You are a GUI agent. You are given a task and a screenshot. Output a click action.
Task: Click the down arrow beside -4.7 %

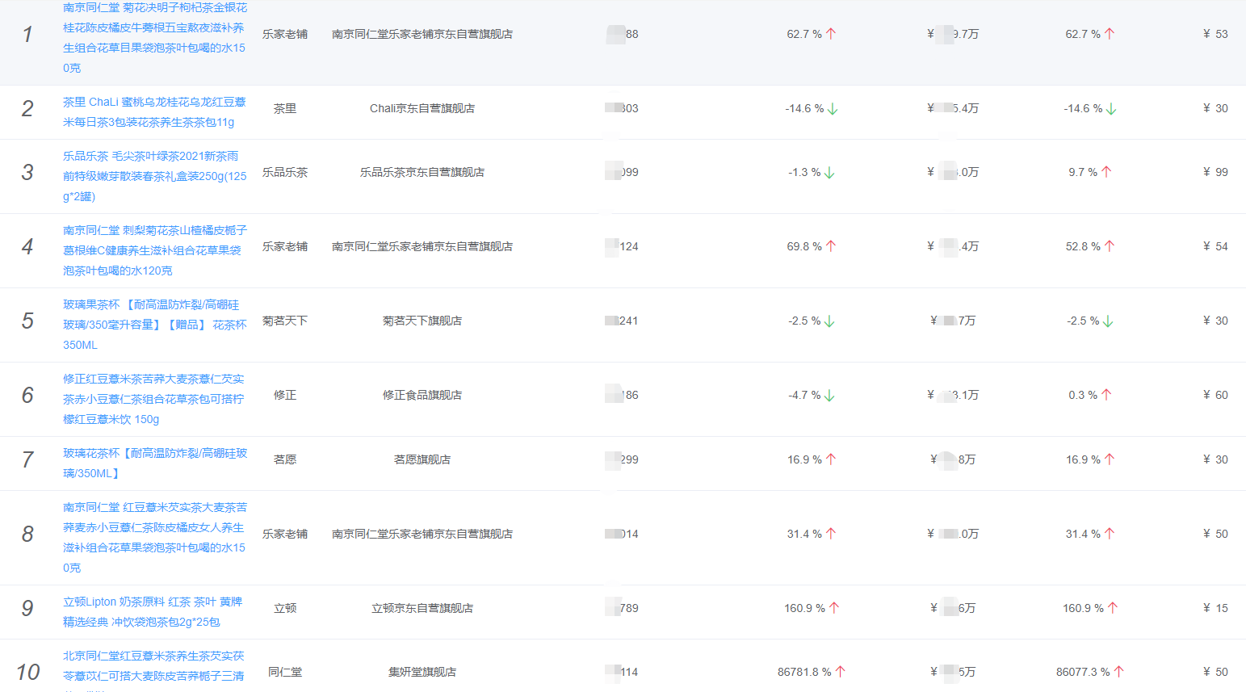click(829, 396)
